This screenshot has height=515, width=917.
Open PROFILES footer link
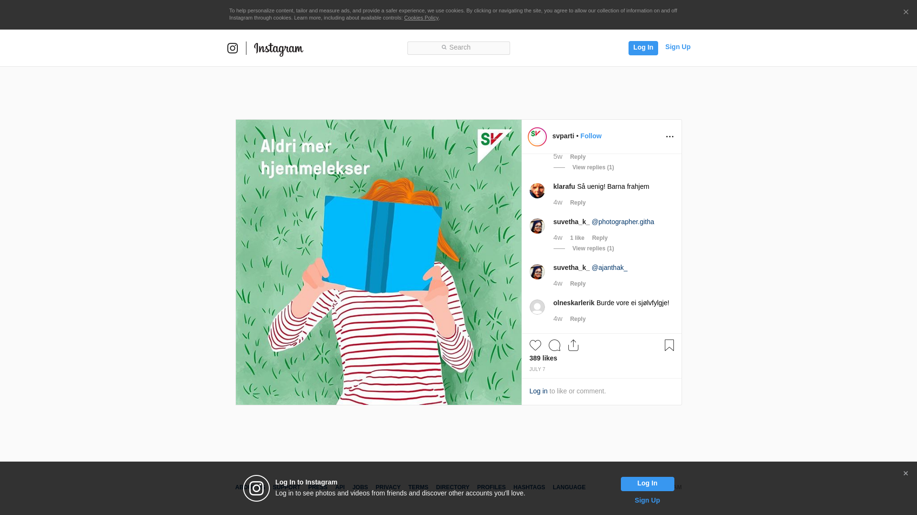[491, 487]
